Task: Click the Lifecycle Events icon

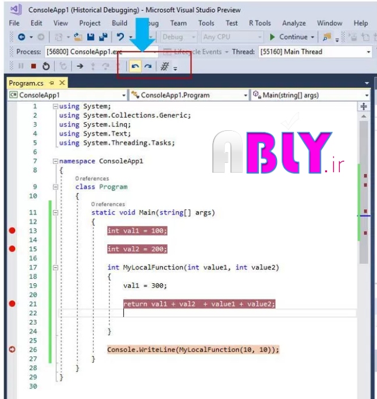Action: pos(167,52)
